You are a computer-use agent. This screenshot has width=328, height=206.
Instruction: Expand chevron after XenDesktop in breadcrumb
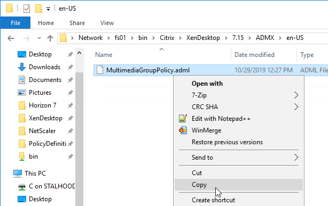[x=226, y=38]
